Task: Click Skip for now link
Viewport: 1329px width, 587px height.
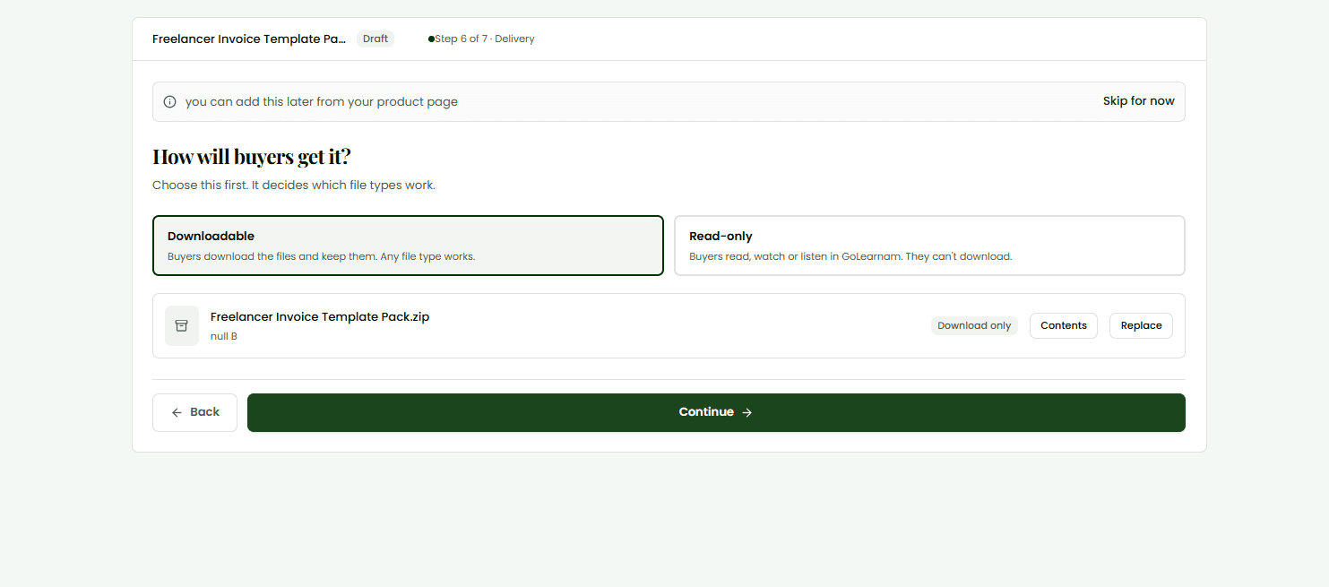Action: [1138, 101]
